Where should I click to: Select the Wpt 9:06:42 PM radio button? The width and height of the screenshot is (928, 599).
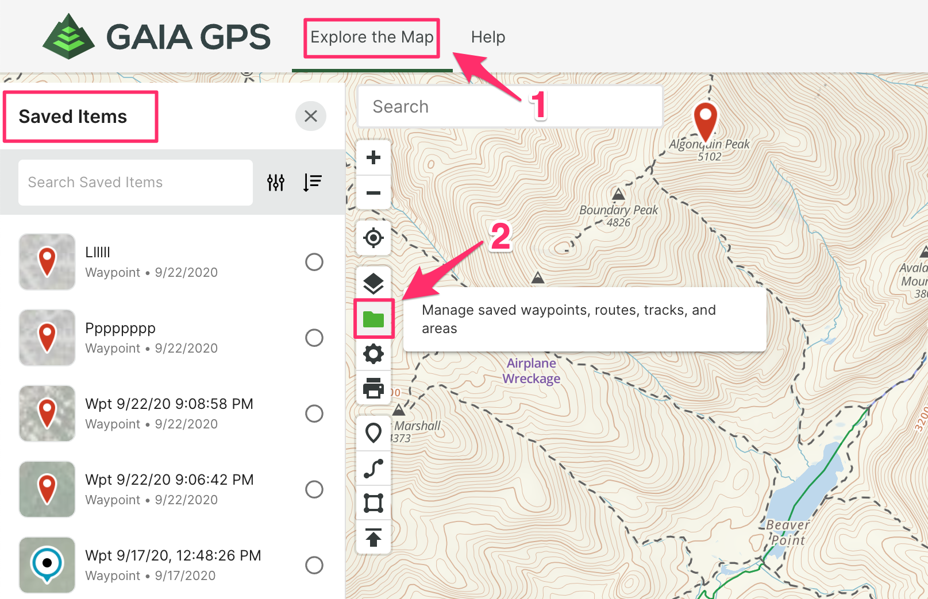click(x=314, y=489)
